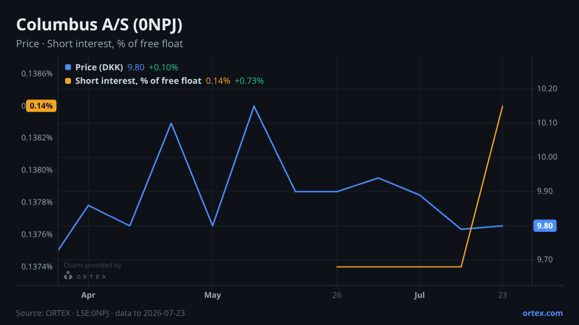
Task: Click the 10.20 right axis label
Action: pos(547,89)
